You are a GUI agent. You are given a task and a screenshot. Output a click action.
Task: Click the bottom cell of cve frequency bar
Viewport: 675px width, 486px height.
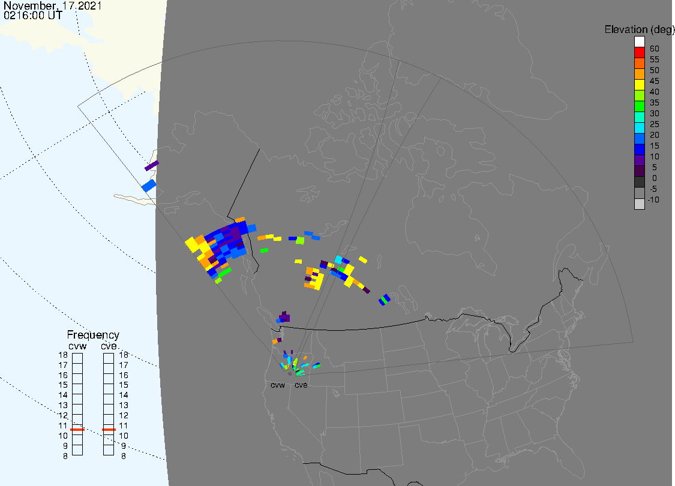point(109,450)
